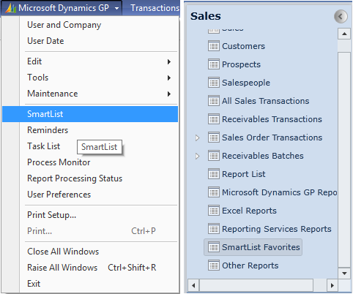Open Report List entry

pos(243,174)
